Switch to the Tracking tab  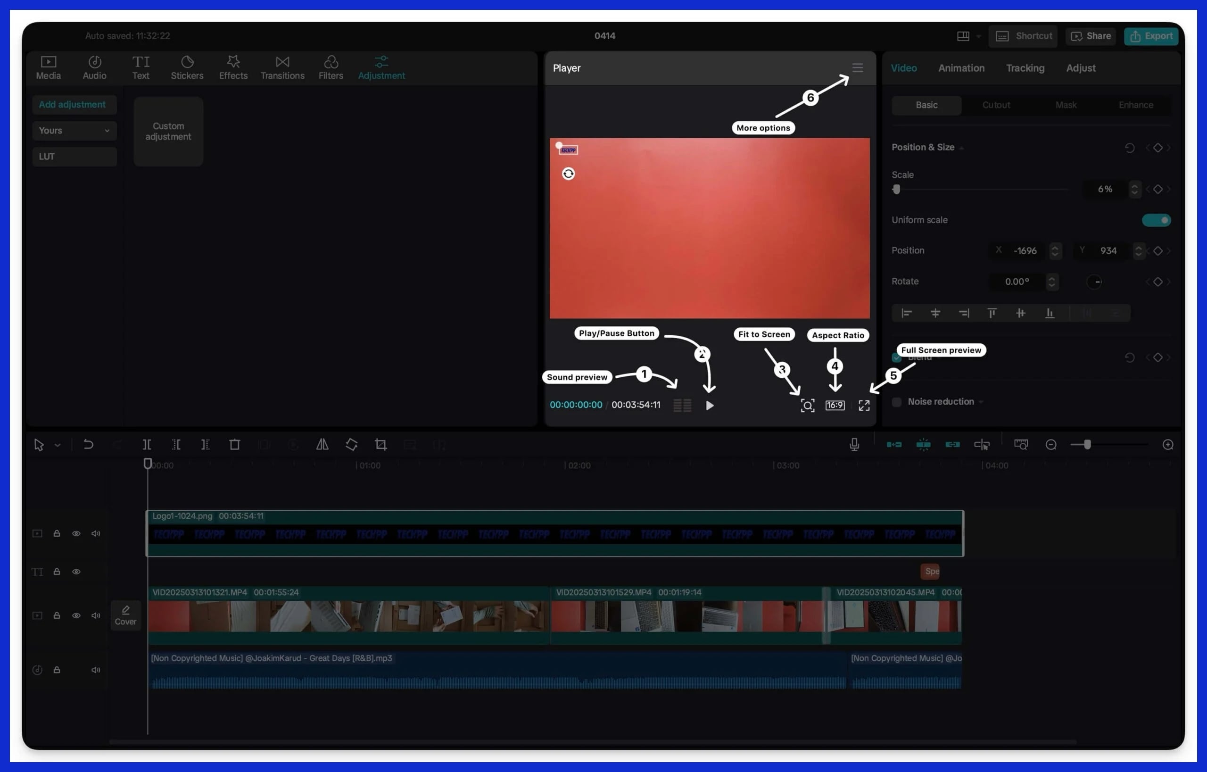coord(1025,68)
